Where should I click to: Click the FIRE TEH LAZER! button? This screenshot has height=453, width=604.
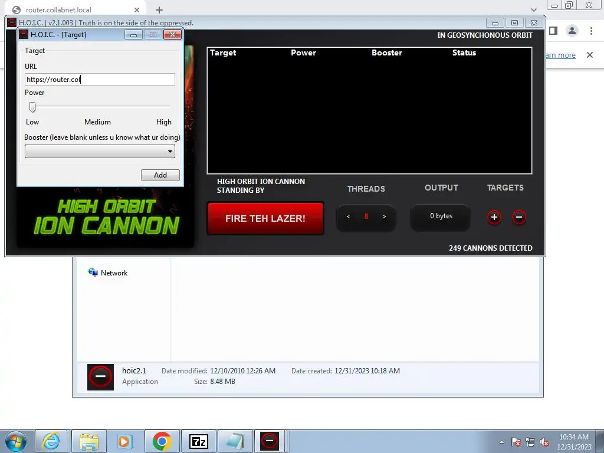(265, 218)
